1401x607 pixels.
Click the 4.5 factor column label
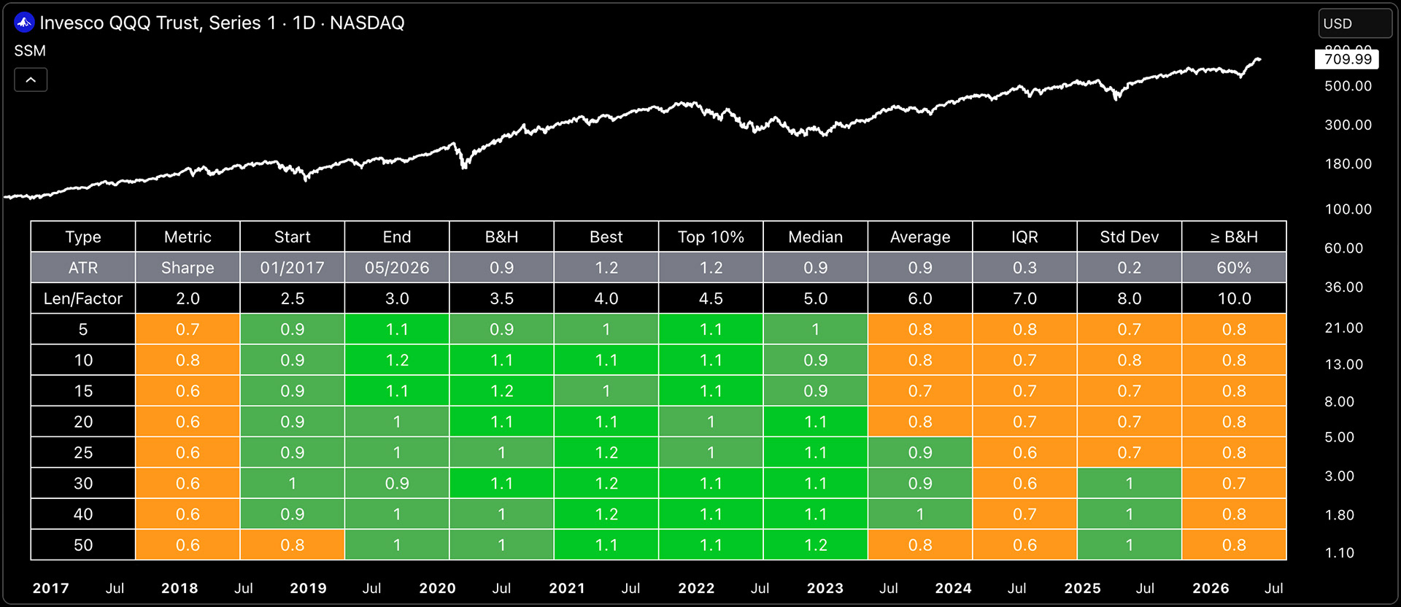click(x=711, y=298)
